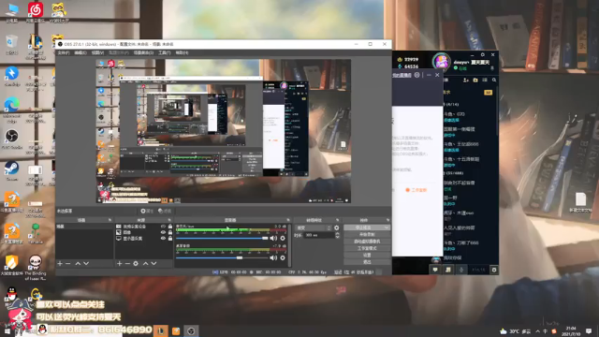Open NetEase Cloud Music desktop icon
This screenshot has width=599, height=337.
tap(36, 12)
